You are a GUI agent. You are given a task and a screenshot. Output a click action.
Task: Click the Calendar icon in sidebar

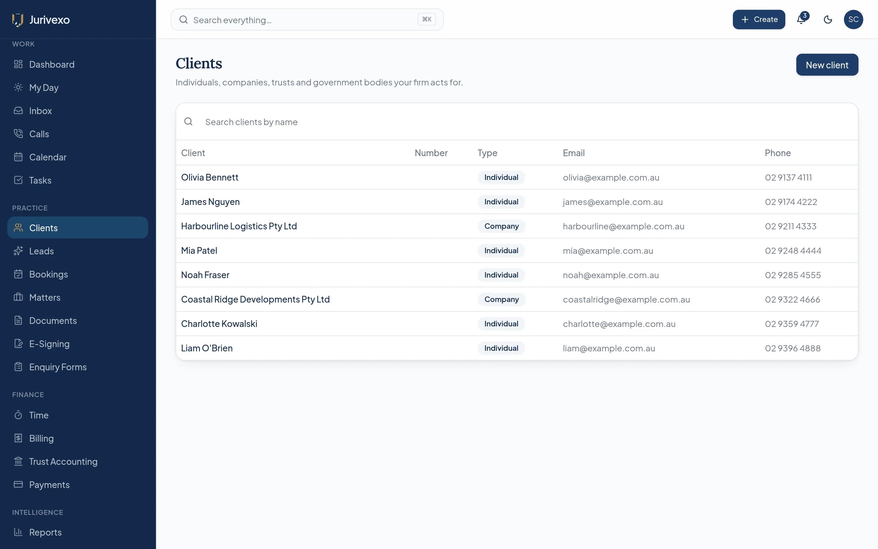click(18, 157)
